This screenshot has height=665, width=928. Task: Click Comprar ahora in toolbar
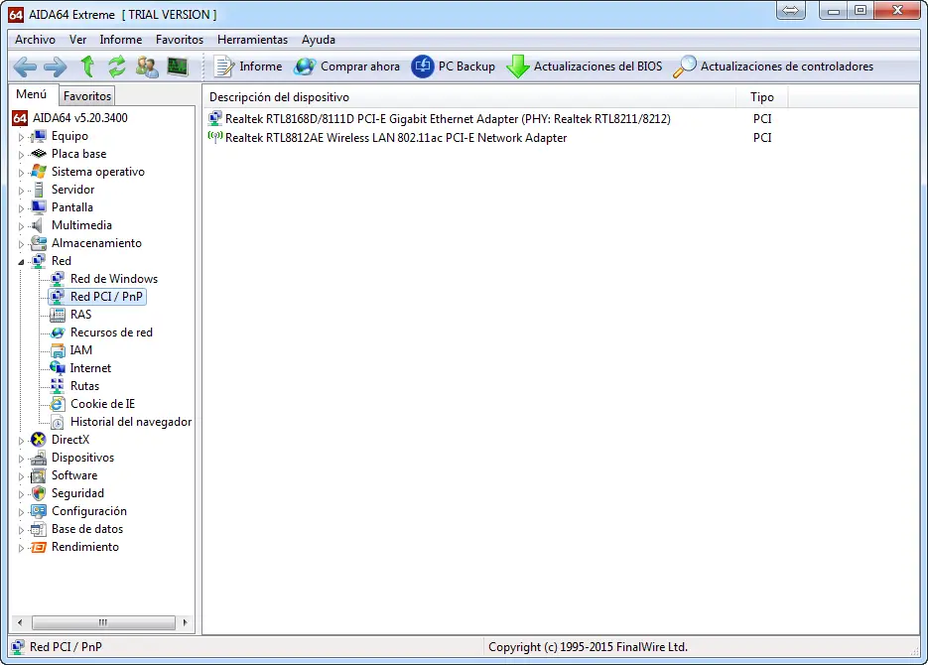tap(346, 66)
